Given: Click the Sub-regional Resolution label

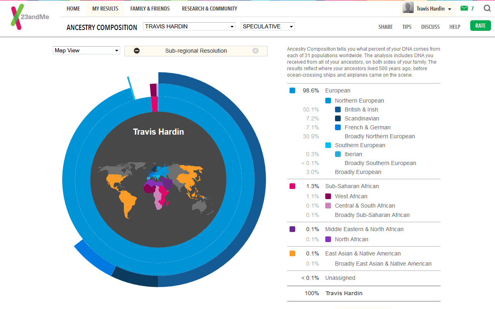Looking at the screenshot, I should [x=196, y=51].
